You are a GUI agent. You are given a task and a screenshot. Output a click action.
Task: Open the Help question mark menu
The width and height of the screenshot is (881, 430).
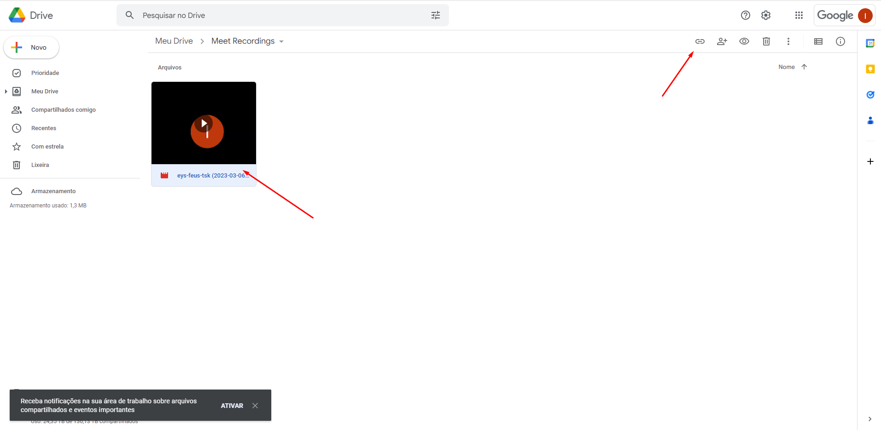[746, 15]
